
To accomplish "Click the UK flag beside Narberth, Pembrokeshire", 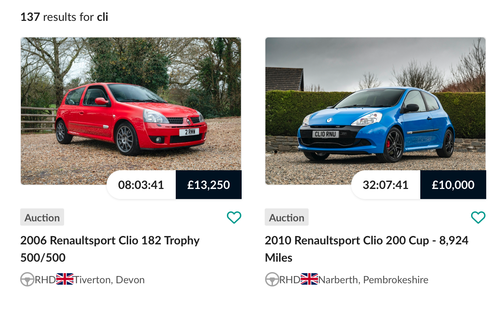I will (x=309, y=279).
